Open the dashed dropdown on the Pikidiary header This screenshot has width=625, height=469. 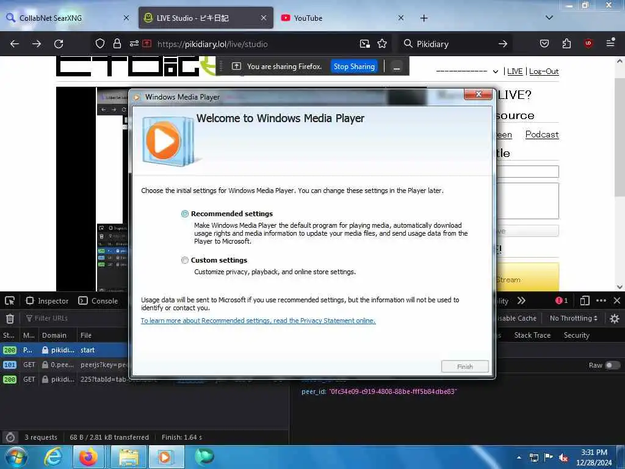[x=467, y=71]
